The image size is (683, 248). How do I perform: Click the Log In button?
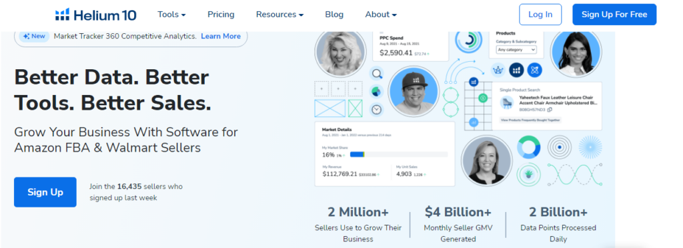click(x=540, y=15)
